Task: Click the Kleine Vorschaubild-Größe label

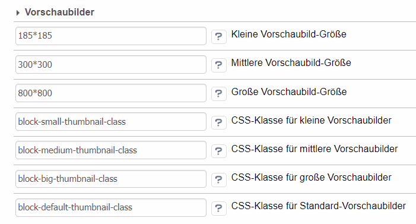Action: (288, 34)
